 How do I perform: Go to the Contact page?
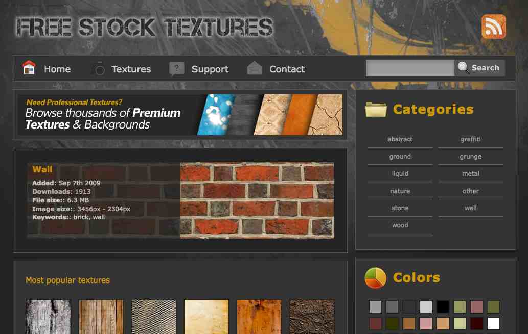click(x=287, y=69)
